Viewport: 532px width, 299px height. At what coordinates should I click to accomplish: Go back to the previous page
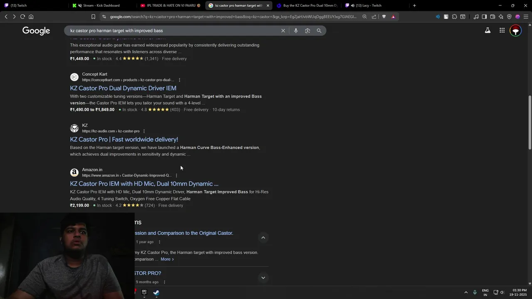pos(6,17)
